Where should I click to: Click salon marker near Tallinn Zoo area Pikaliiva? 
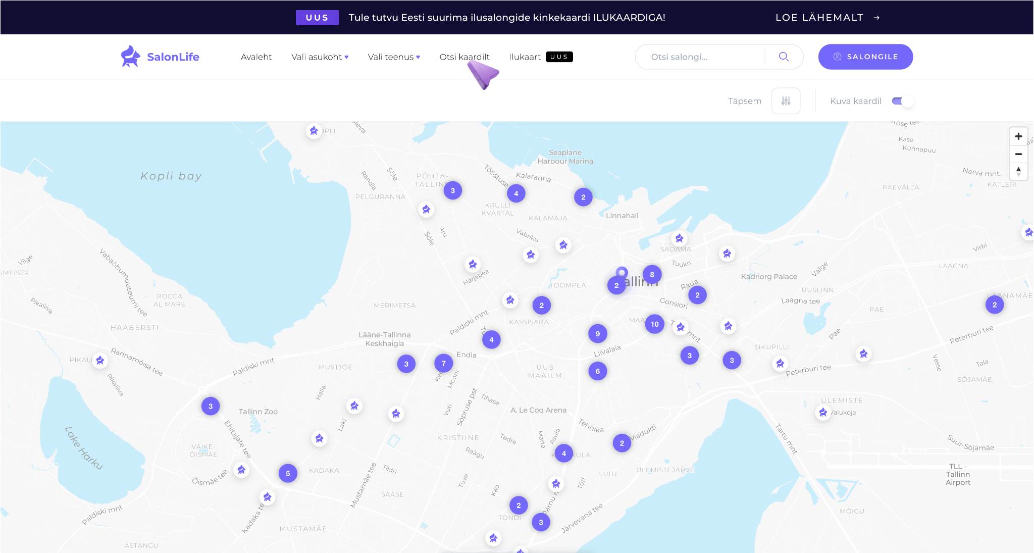[x=100, y=361]
